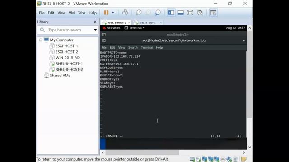Open the terminal Search menu
The height and width of the screenshot is (162, 289).
(x=133, y=47)
